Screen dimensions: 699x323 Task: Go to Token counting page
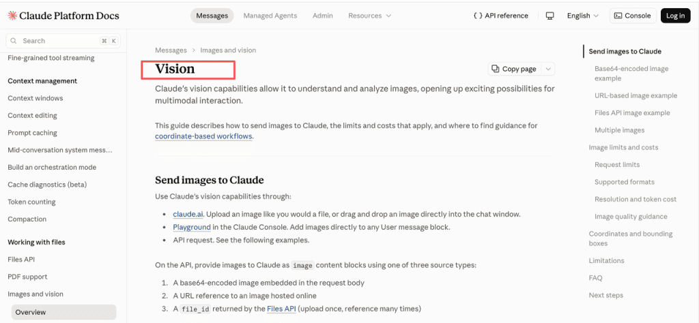tap(31, 202)
